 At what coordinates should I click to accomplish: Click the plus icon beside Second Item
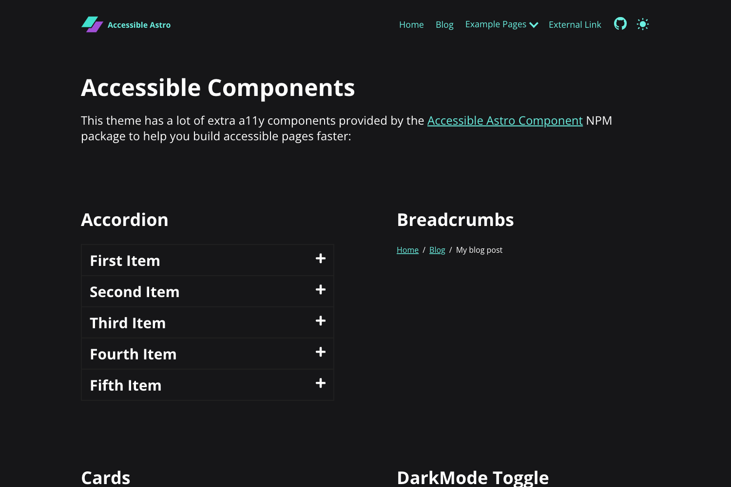tap(320, 290)
